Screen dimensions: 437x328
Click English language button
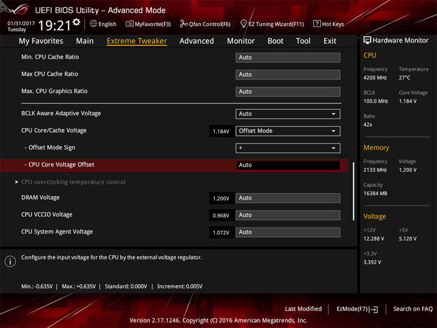pyautogui.click(x=103, y=24)
